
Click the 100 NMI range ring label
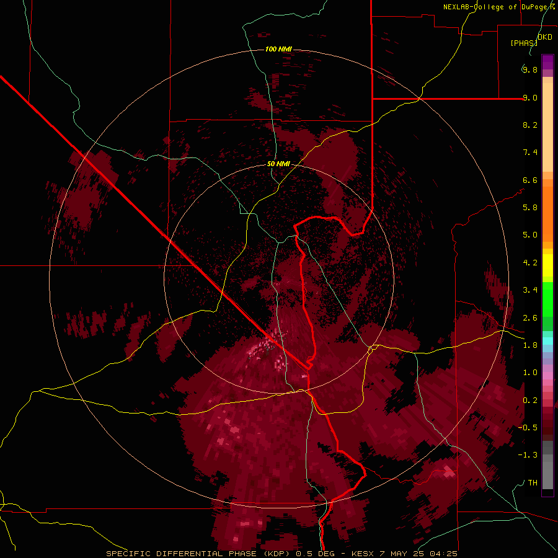278,49
